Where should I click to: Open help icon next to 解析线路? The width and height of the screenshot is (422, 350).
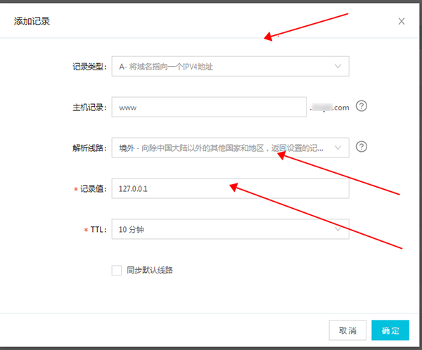(x=362, y=147)
